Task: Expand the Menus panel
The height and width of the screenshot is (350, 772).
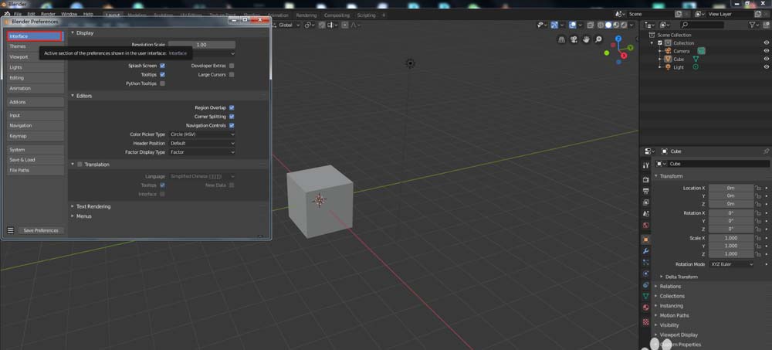Action: (83, 216)
